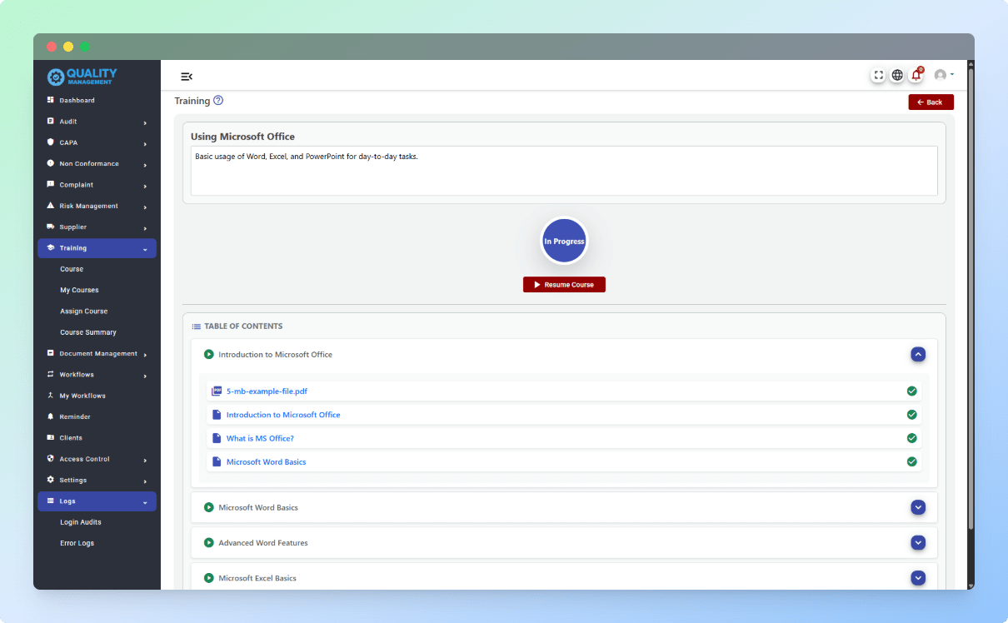Expand the Microsoft Excel Basics section

point(918,578)
